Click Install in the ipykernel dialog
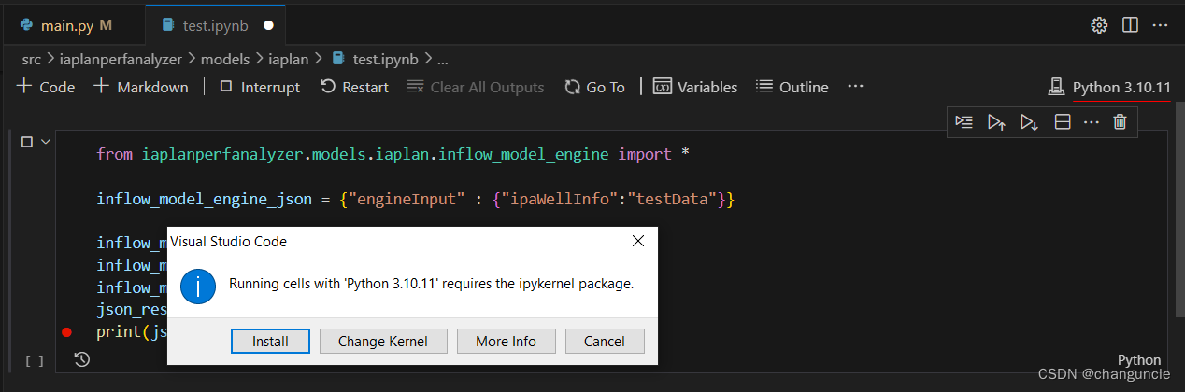This screenshot has width=1185, height=392. (270, 341)
